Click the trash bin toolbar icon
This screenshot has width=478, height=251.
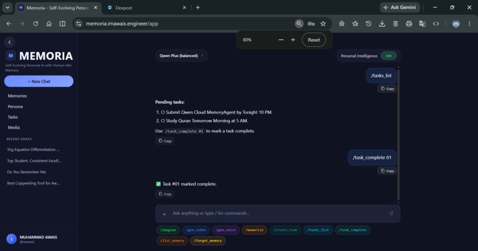[x=396, y=24]
